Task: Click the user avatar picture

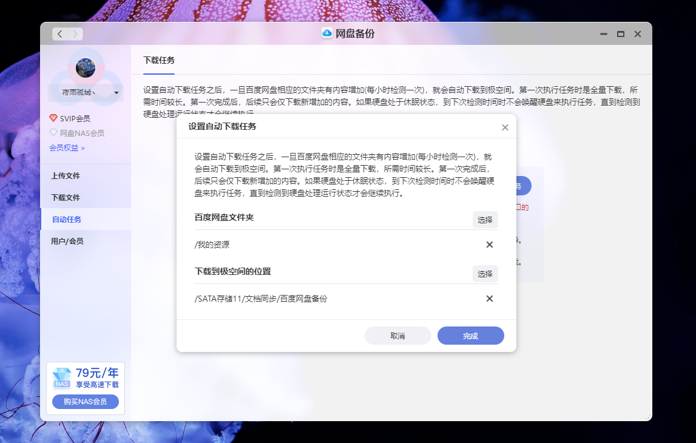Action: (x=85, y=69)
